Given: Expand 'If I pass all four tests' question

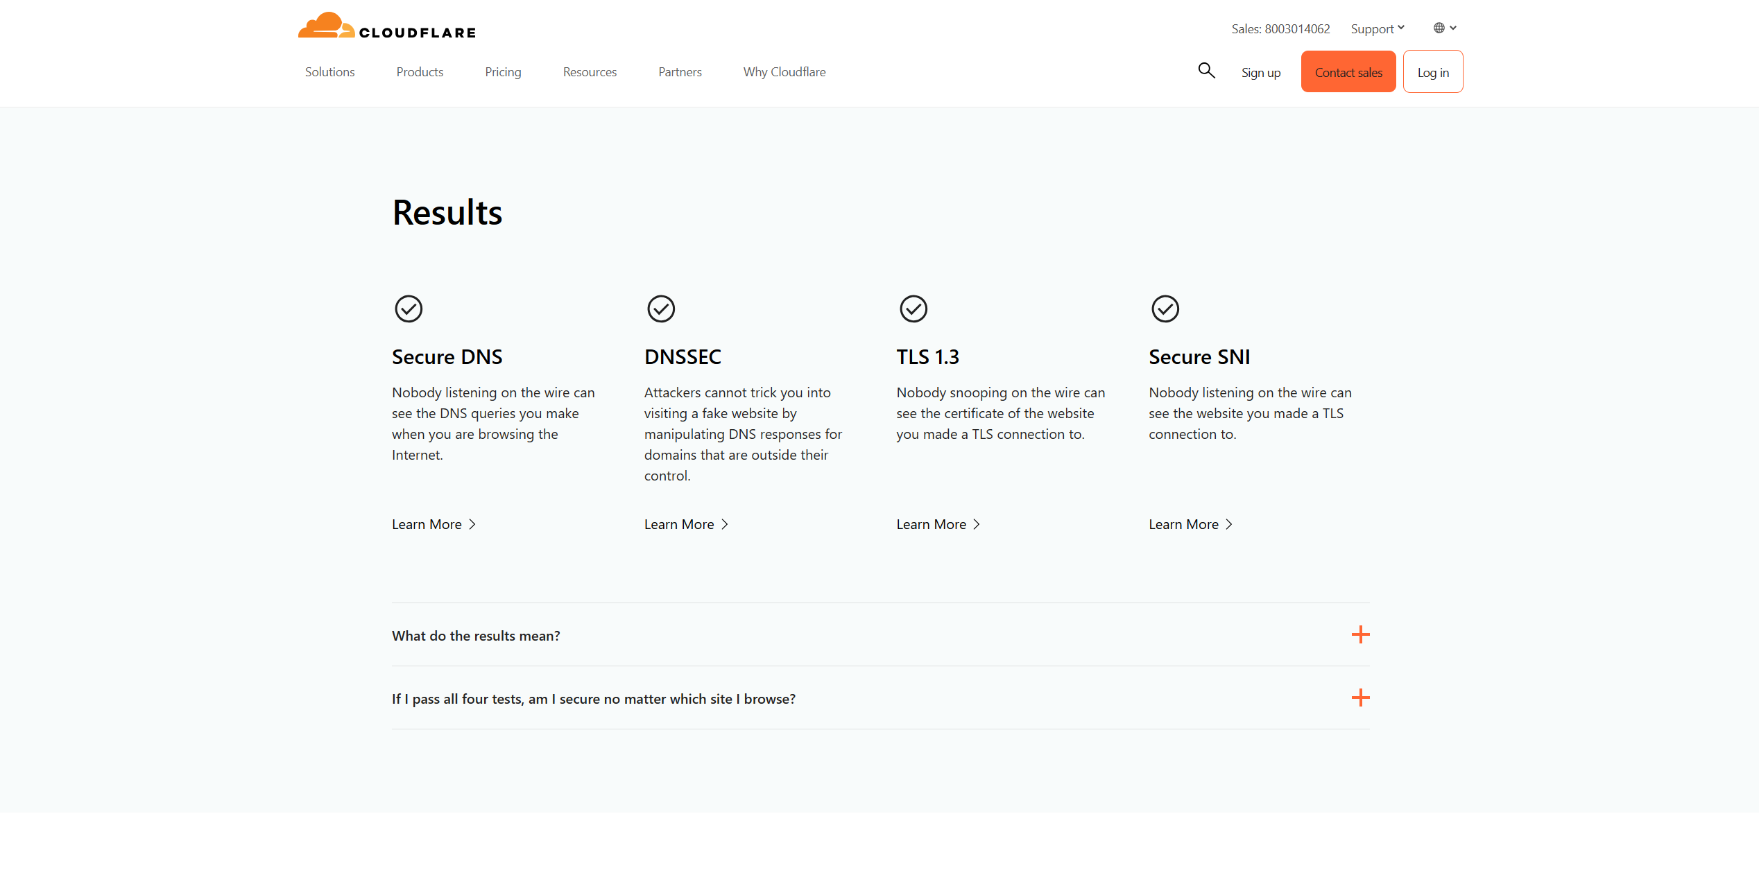Looking at the screenshot, I should pos(593,699).
